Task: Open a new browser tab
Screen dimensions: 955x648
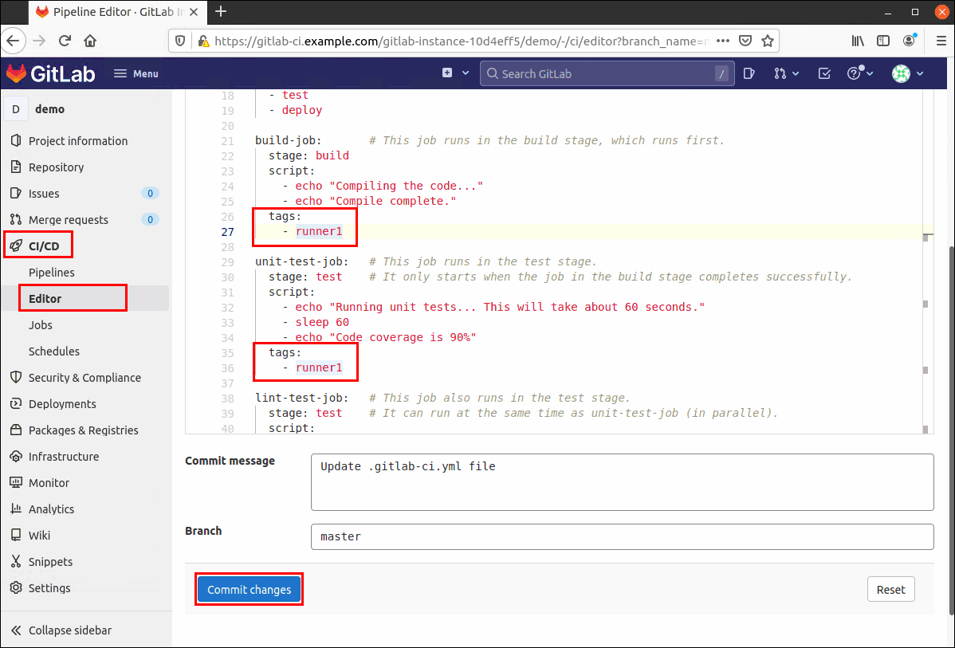Action: (x=221, y=11)
